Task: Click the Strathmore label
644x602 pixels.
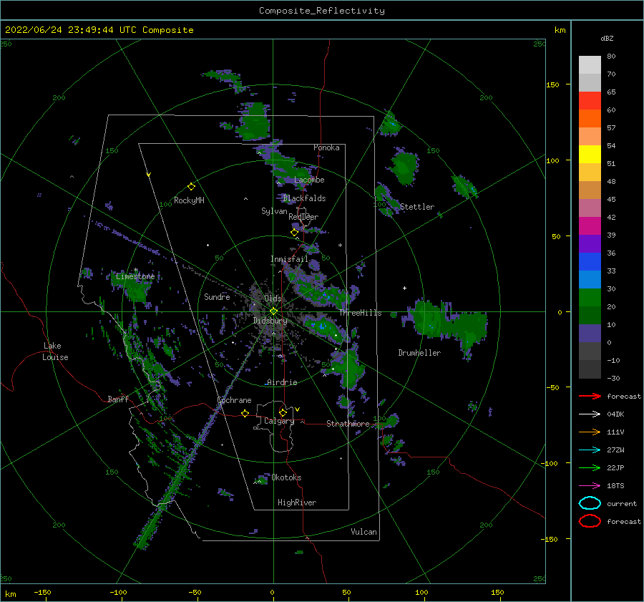Action: coord(348,424)
